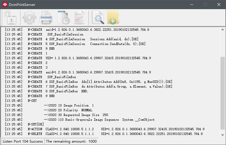Click the magnifier search document icon
226x145 pixels.
point(98,17)
